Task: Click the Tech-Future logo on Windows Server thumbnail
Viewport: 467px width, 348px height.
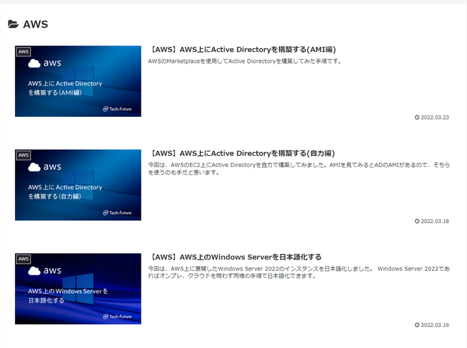Action: point(117,317)
